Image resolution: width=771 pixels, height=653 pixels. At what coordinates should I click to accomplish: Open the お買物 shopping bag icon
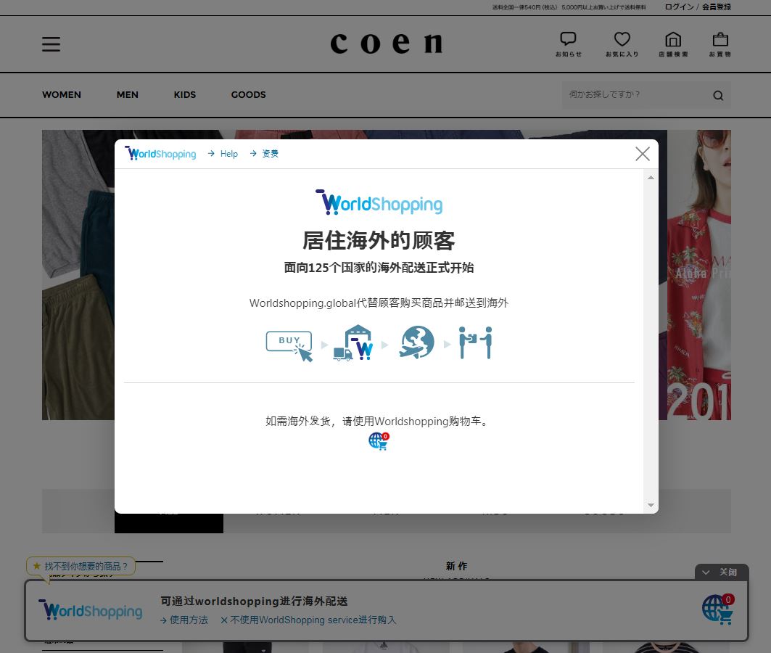tap(720, 44)
